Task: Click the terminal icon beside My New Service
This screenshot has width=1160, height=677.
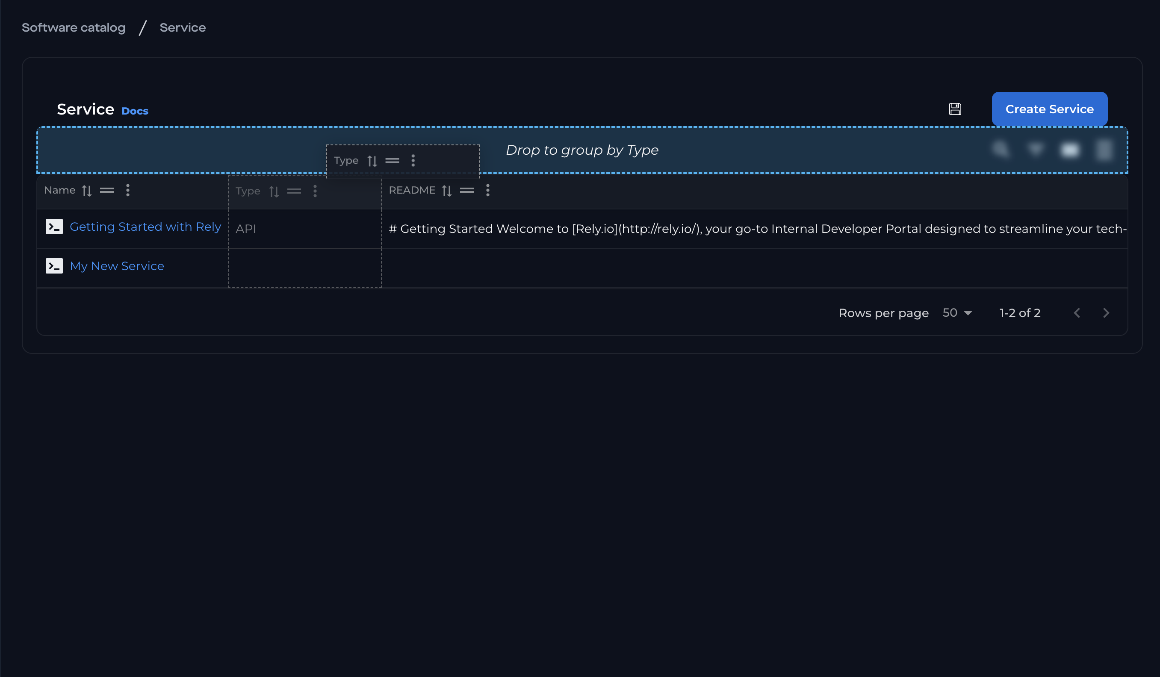Action: point(54,266)
